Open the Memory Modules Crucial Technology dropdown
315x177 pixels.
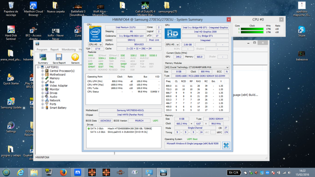[197, 67]
